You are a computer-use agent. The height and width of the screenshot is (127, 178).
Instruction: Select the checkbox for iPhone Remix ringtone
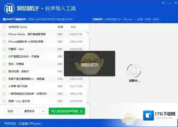coord(4,34)
